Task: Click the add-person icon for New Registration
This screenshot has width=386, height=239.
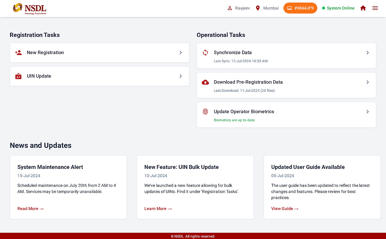Action: click(x=19, y=52)
